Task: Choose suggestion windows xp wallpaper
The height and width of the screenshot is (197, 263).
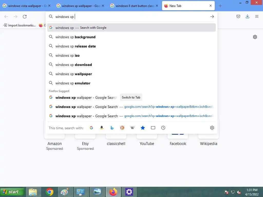Action: pos(131,74)
